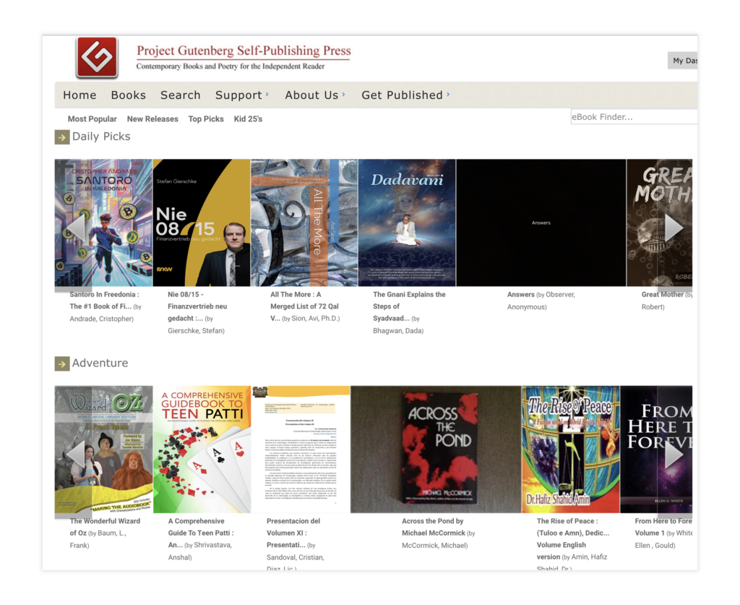Click the red Project Gutenberg logo icon

coord(97,57)
